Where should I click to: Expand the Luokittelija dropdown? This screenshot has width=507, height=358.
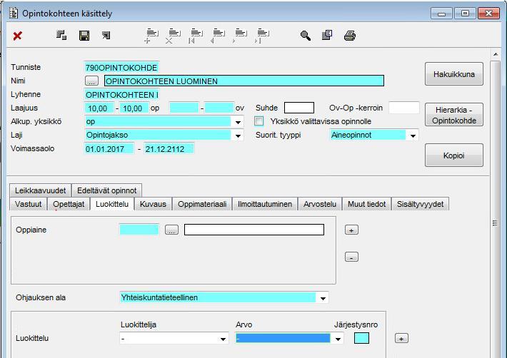click(x=223, y=338)
